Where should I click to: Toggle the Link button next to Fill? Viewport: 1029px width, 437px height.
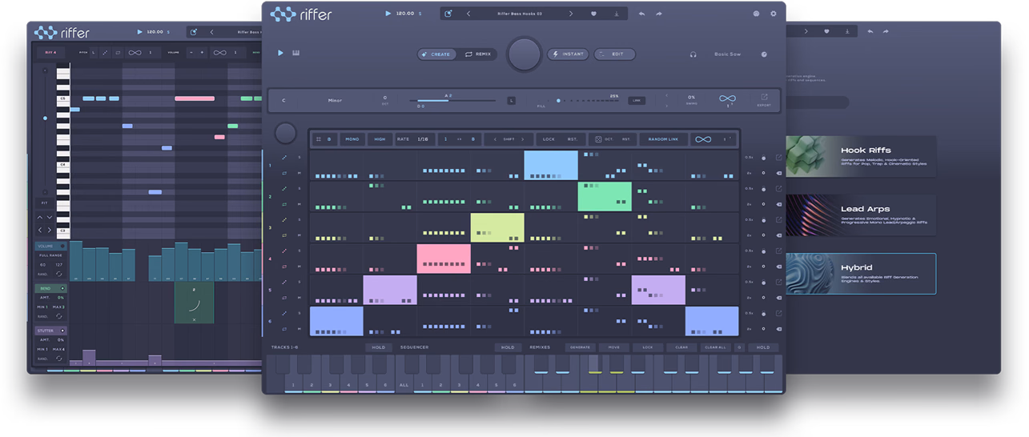pos(636,101)
